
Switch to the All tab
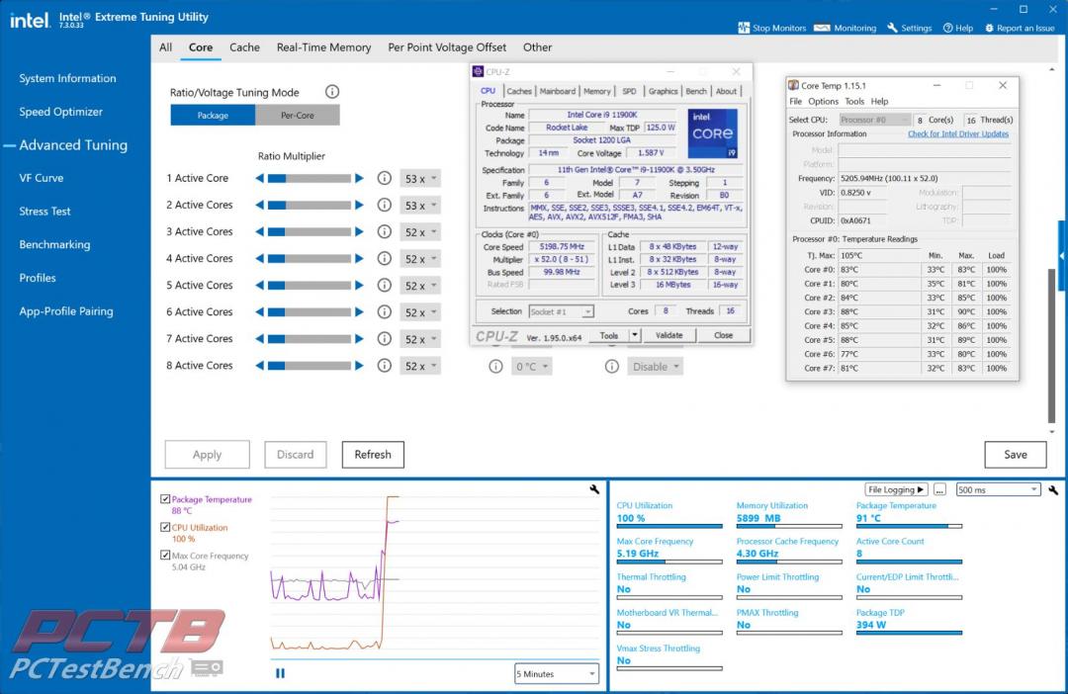[165, 47]
